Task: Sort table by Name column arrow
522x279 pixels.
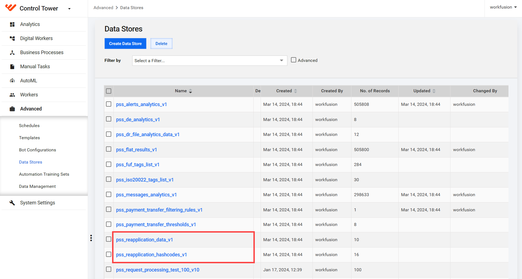Action: (190, 91)
